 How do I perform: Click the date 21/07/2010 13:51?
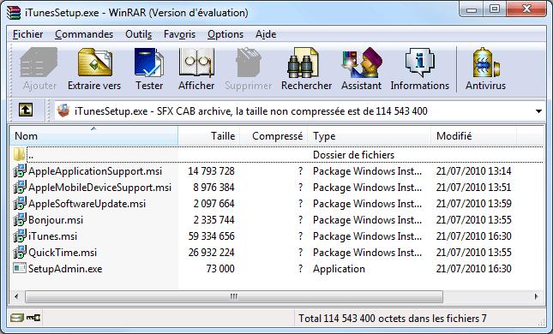(473, 187)
